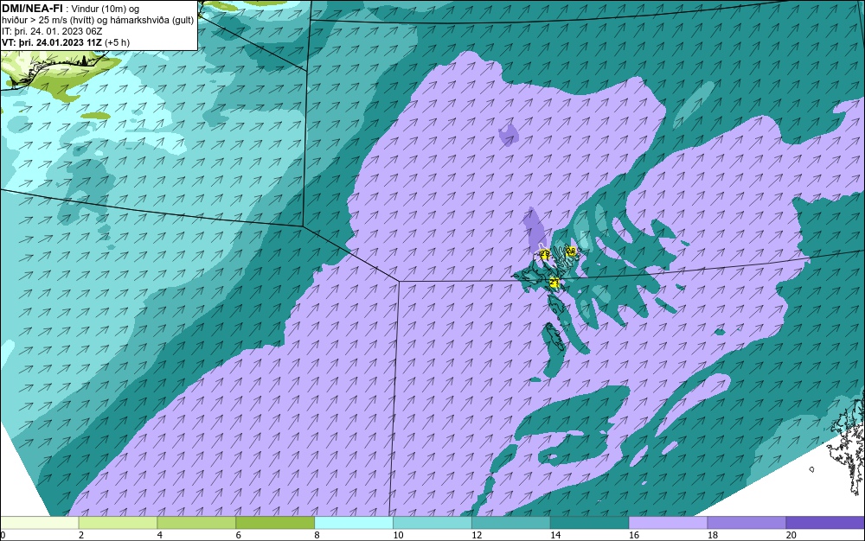This screenshot has height=541, width=865.
Task: Click the 'IT: þri. 24. 01. 2023 06Z' line
Action: click(x=52, y=31)
